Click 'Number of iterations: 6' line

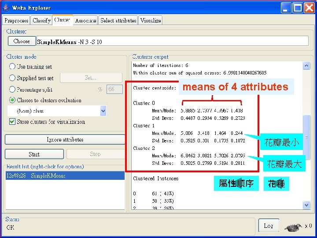(161, 65)
